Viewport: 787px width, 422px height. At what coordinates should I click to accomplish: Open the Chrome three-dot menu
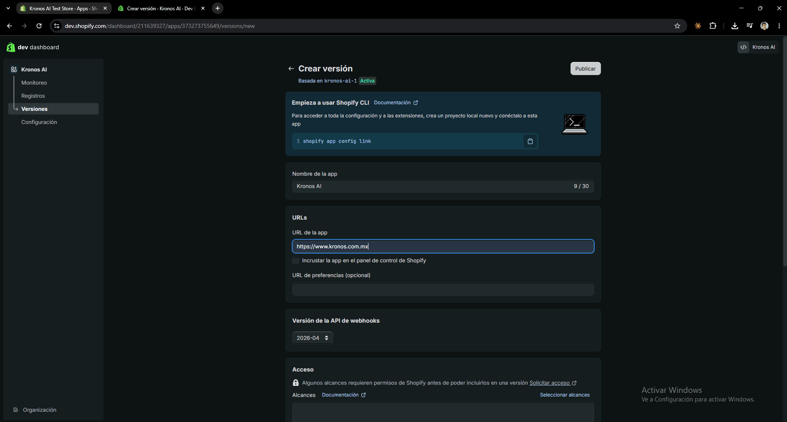click(x=779, y=26)
